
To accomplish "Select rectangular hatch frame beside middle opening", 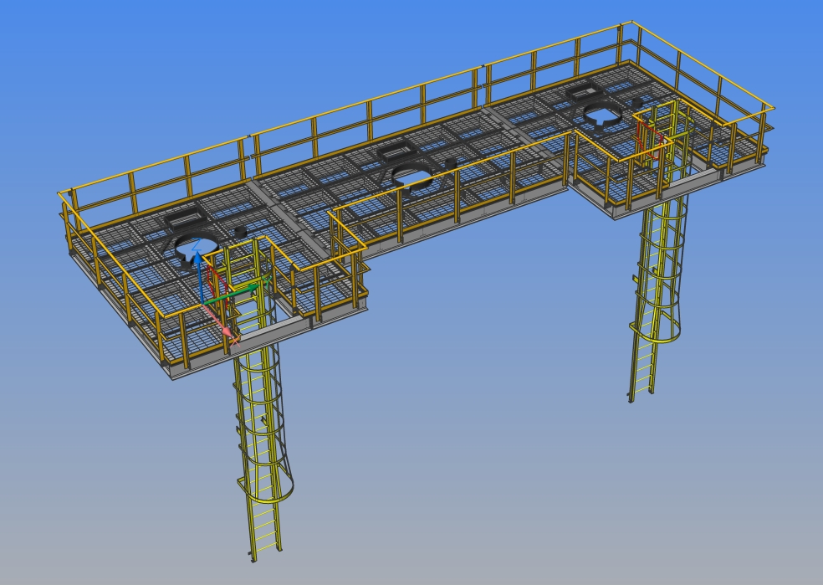I will click(395, 153).
